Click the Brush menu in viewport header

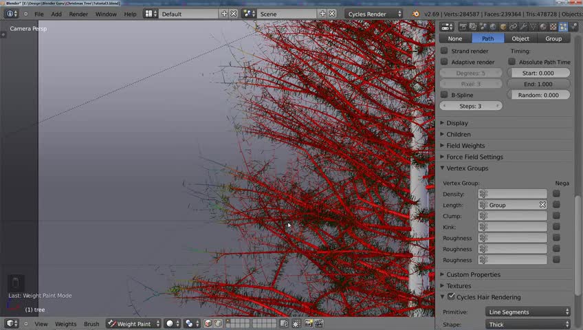tap(91, 324)
